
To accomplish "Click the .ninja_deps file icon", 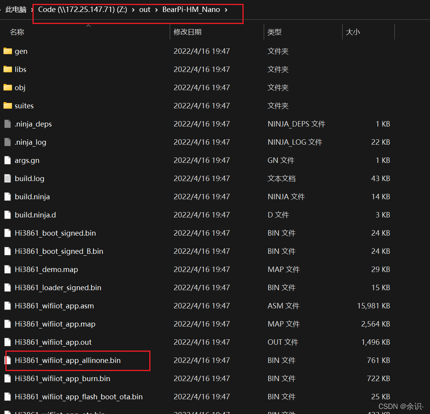I will pos(8,124).
